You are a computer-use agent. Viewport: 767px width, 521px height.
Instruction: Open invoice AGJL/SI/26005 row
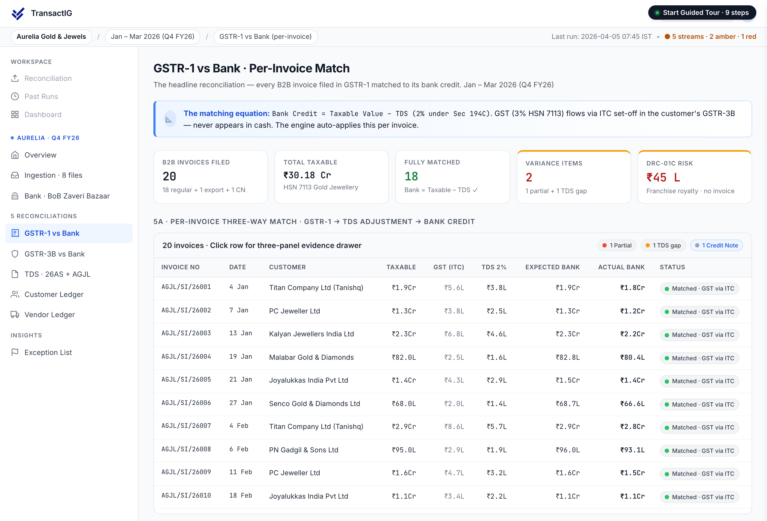(x=452, y=381)
